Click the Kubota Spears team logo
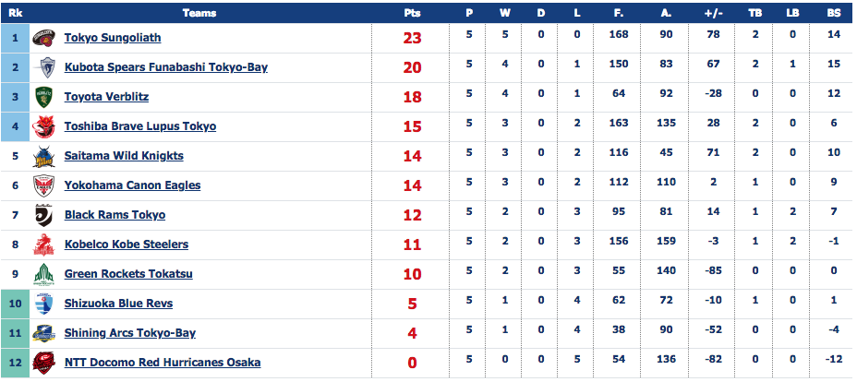The width and height of the screenshot is (857, 382). point(43,67)
